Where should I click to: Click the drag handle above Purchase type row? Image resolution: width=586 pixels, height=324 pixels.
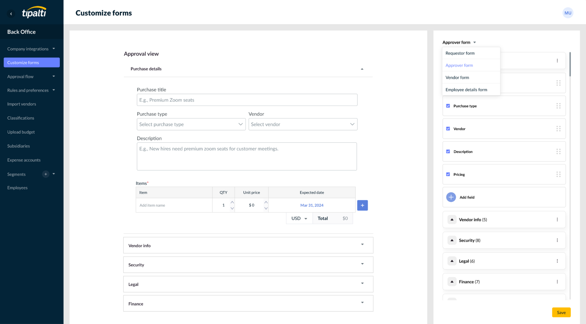558,83
